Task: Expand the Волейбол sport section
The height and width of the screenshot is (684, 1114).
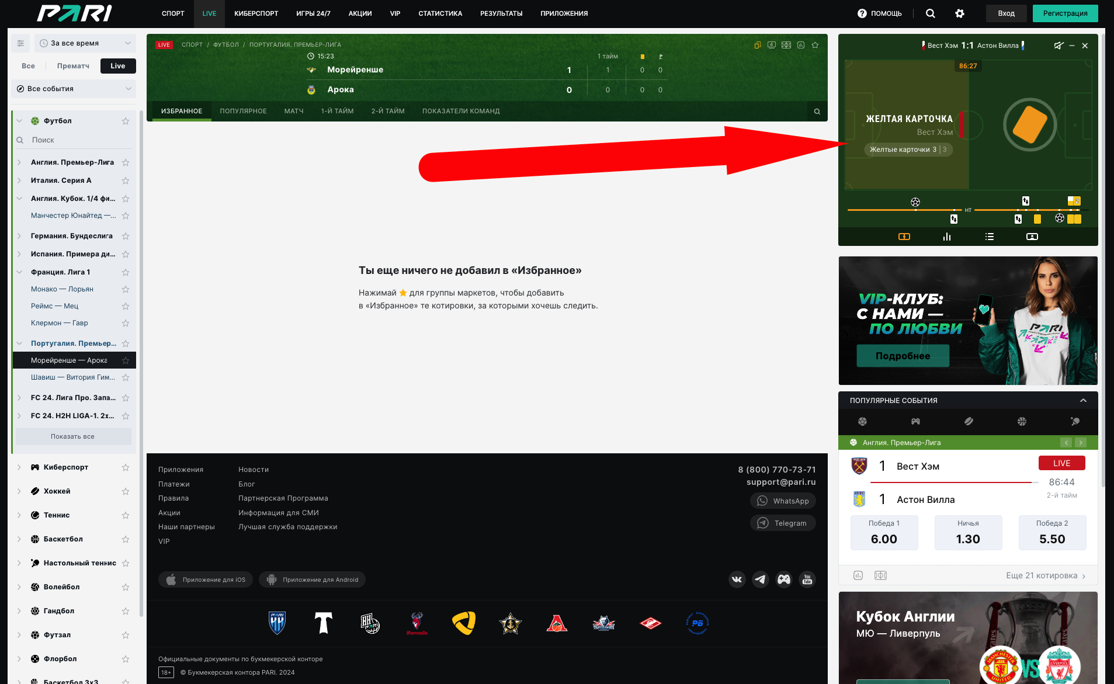Action: pos(19,587)
